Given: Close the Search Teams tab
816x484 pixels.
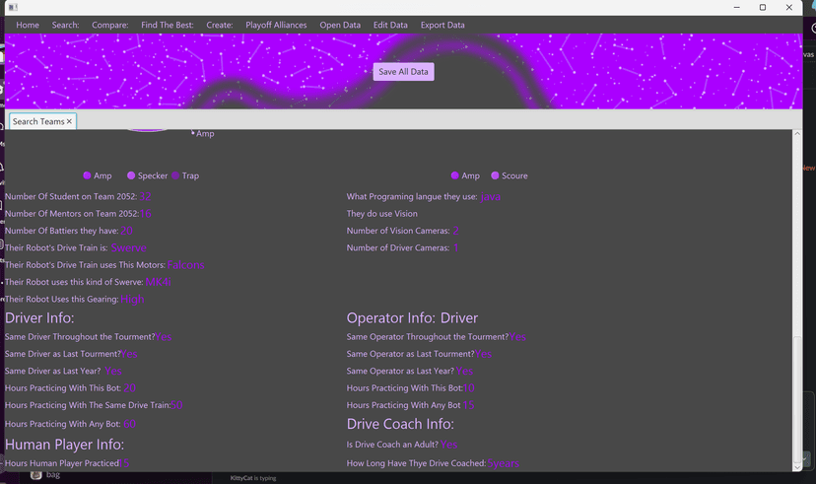Looking at the screenshot, I should [x=69, y=121].
